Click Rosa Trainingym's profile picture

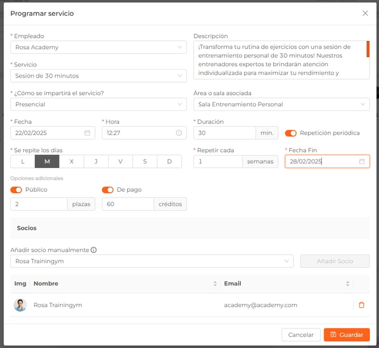point(20,305)
